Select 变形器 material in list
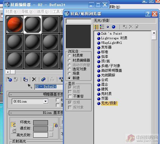This screenshot has width=160, height=144. (x=106, y=47)
